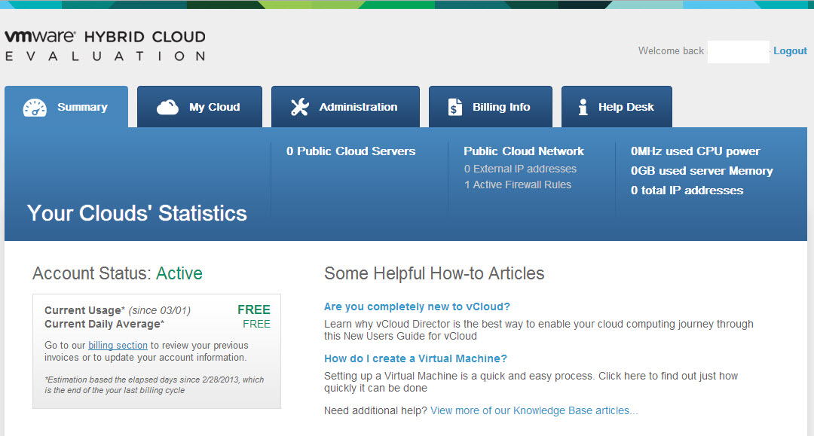The width and height of the screenshot is (814, 436).
Task: Click the Billing Info dollar document icon
Action: coord(454,107)
